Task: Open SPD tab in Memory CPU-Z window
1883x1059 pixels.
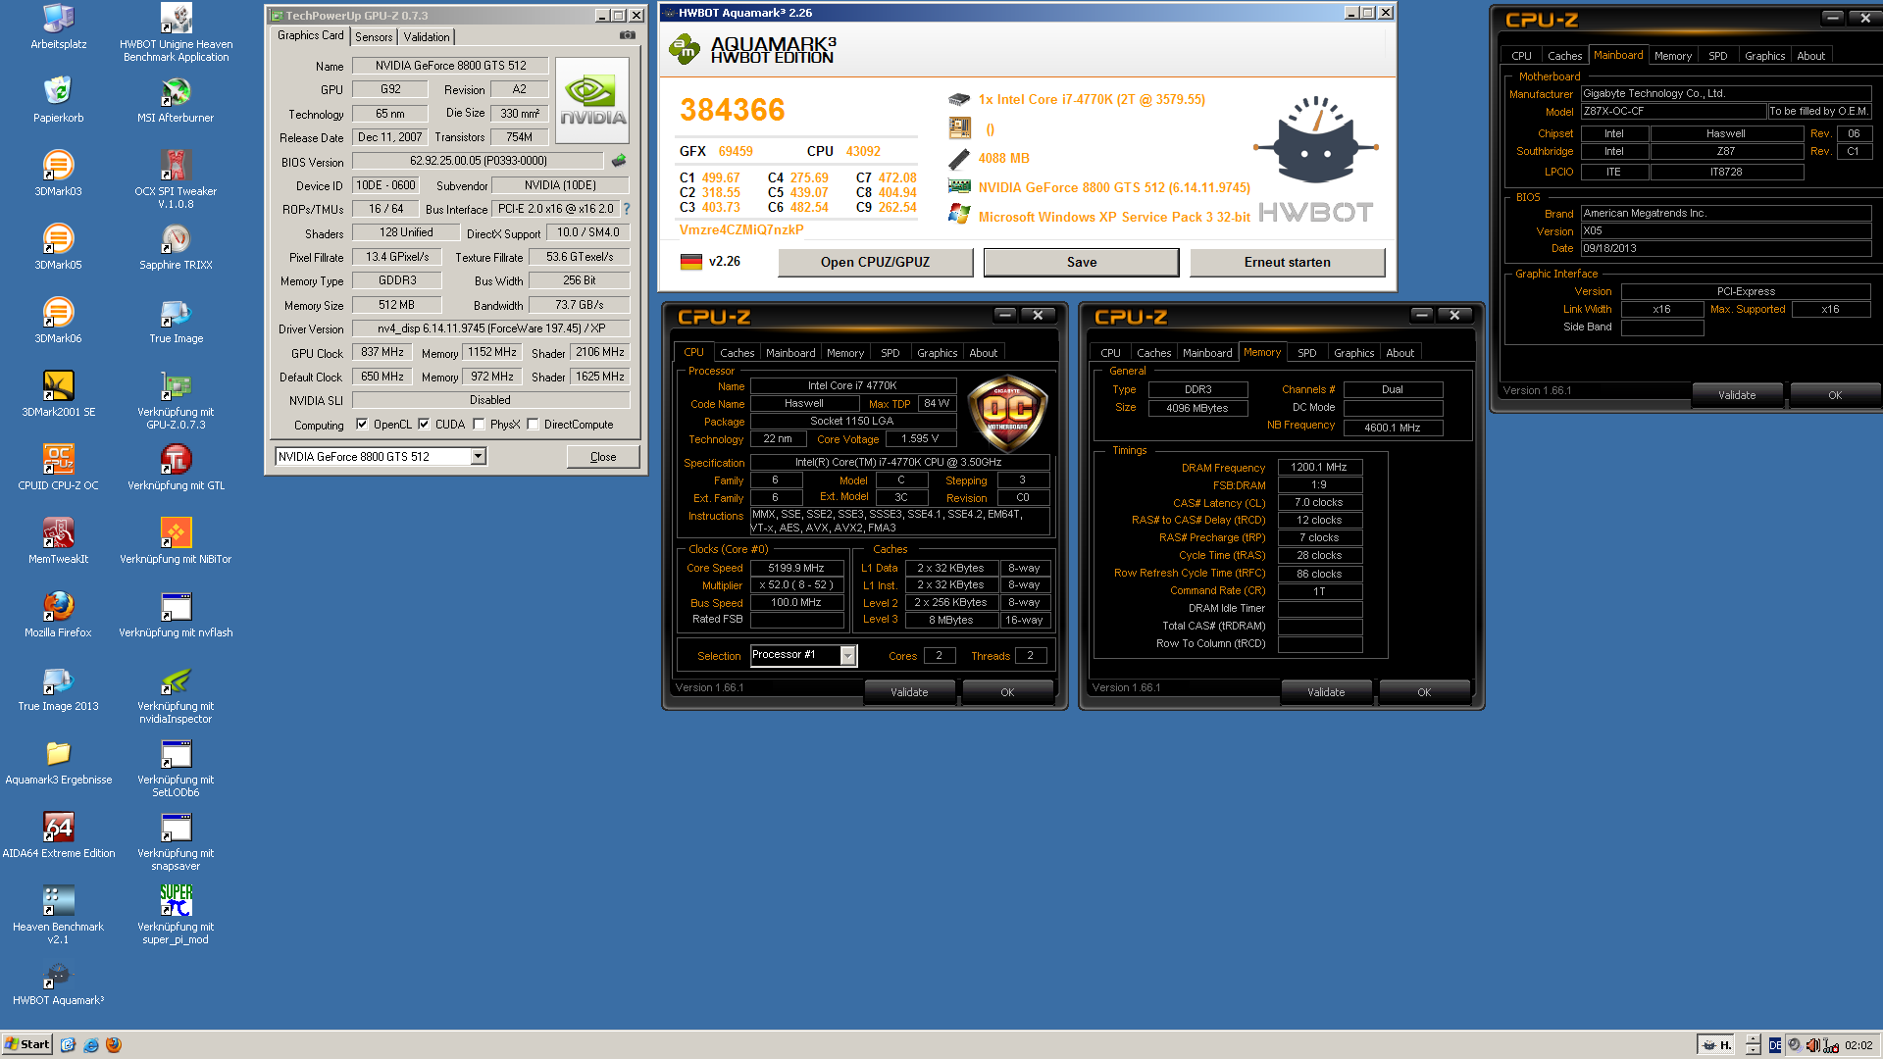Action: [x=1307, y=353]
